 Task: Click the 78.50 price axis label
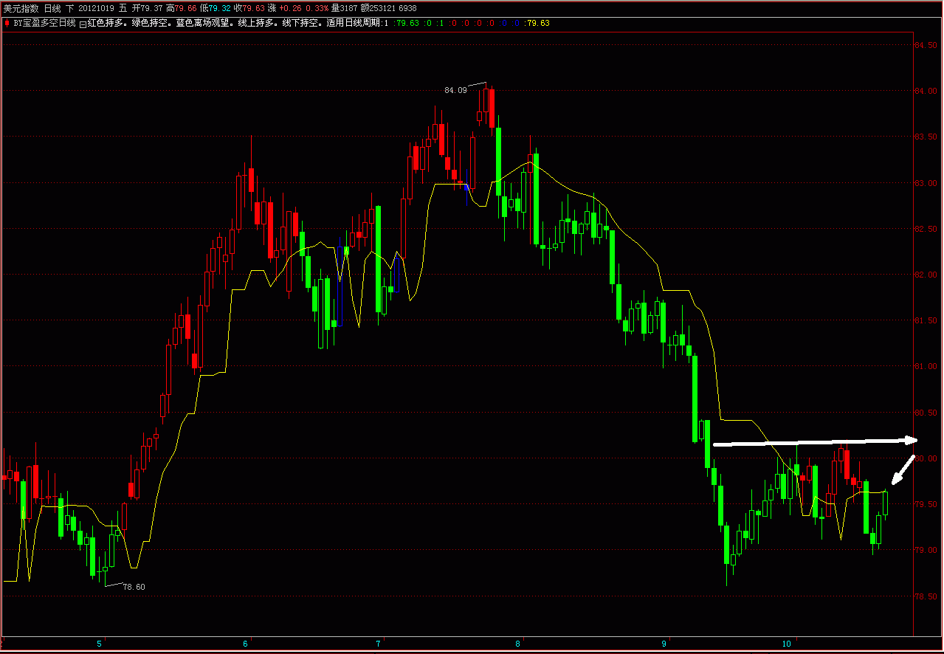click(x=925, y=596)
